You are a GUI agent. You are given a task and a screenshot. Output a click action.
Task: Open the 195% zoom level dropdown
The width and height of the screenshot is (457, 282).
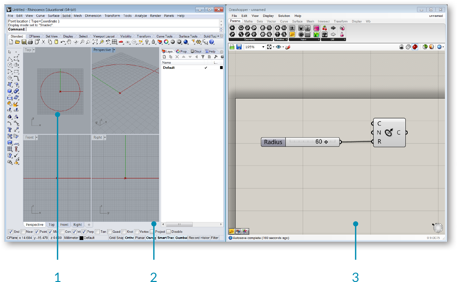pyautogui.click(x=263, y=47)
